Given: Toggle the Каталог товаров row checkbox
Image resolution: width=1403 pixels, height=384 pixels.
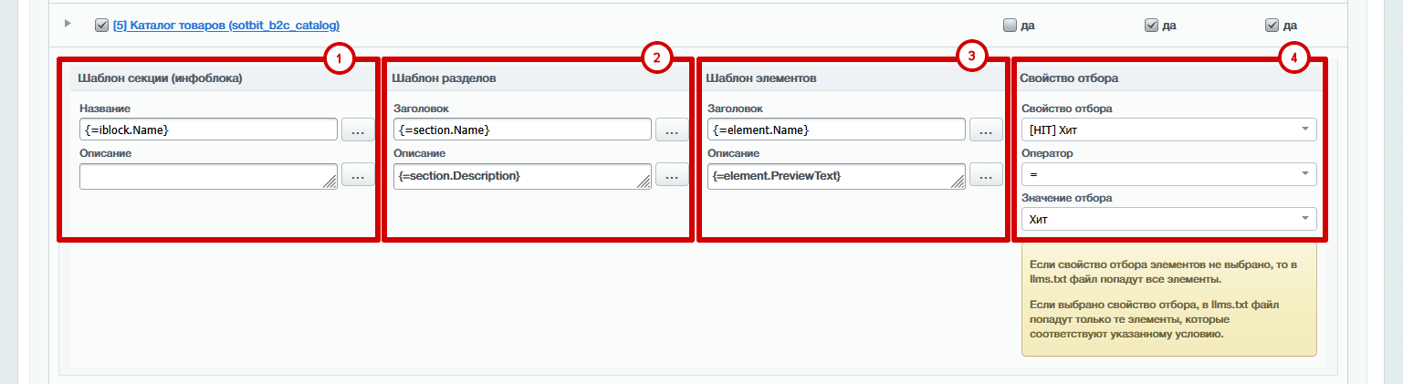Looking at the screenshot, I should 101,26.
